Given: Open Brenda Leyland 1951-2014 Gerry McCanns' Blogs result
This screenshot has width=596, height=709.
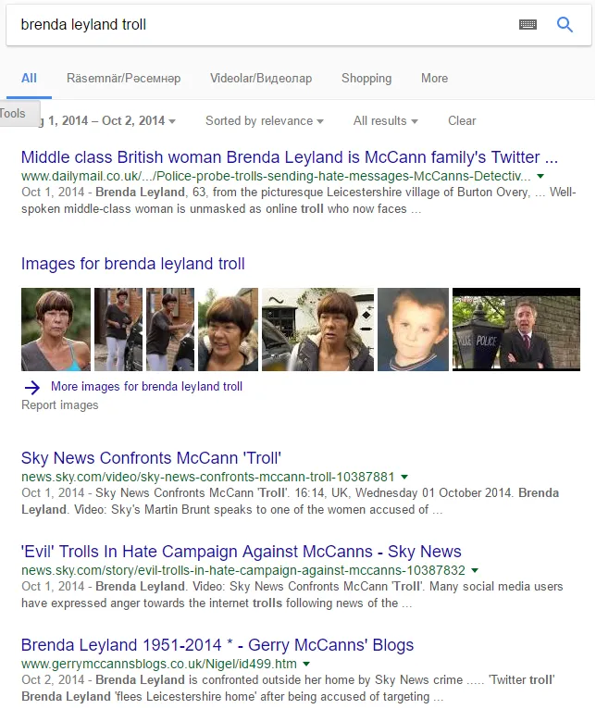Looking at the screenshot, I should [x=217, y=645].
